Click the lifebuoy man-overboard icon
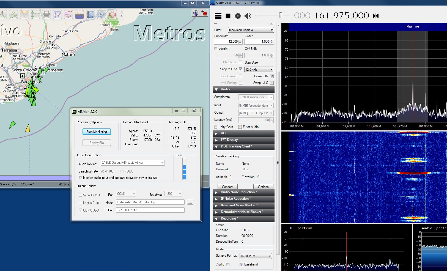447x271 pixels. tap(113, 14)
